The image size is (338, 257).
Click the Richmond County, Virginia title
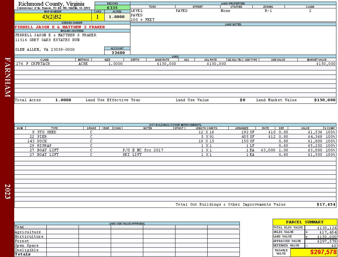(x=51, y=4)
